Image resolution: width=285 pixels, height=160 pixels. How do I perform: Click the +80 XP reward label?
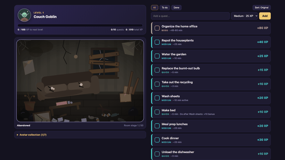262,28
